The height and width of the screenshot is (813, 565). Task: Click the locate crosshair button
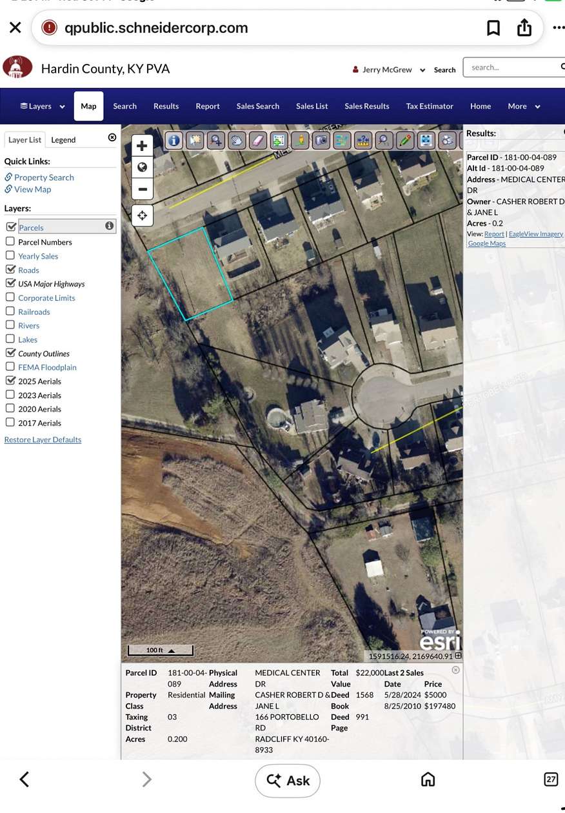tap(142, 216)
